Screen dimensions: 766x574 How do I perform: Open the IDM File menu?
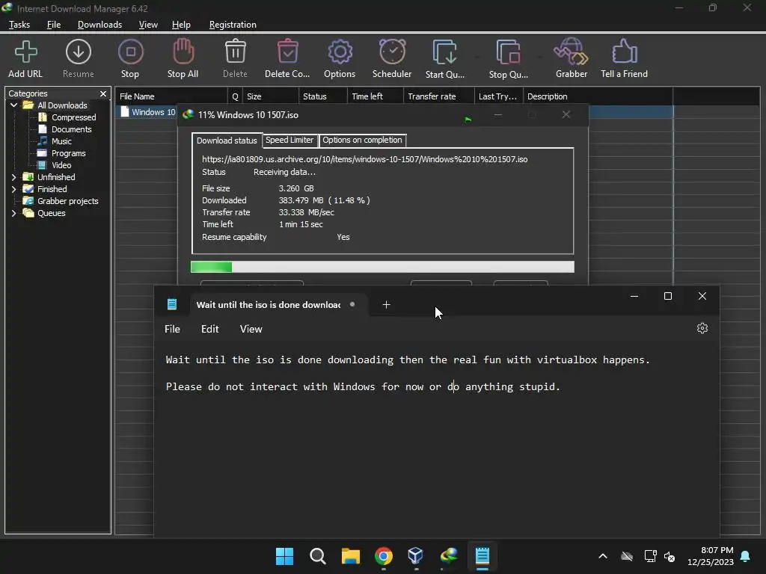coord(54,25)
